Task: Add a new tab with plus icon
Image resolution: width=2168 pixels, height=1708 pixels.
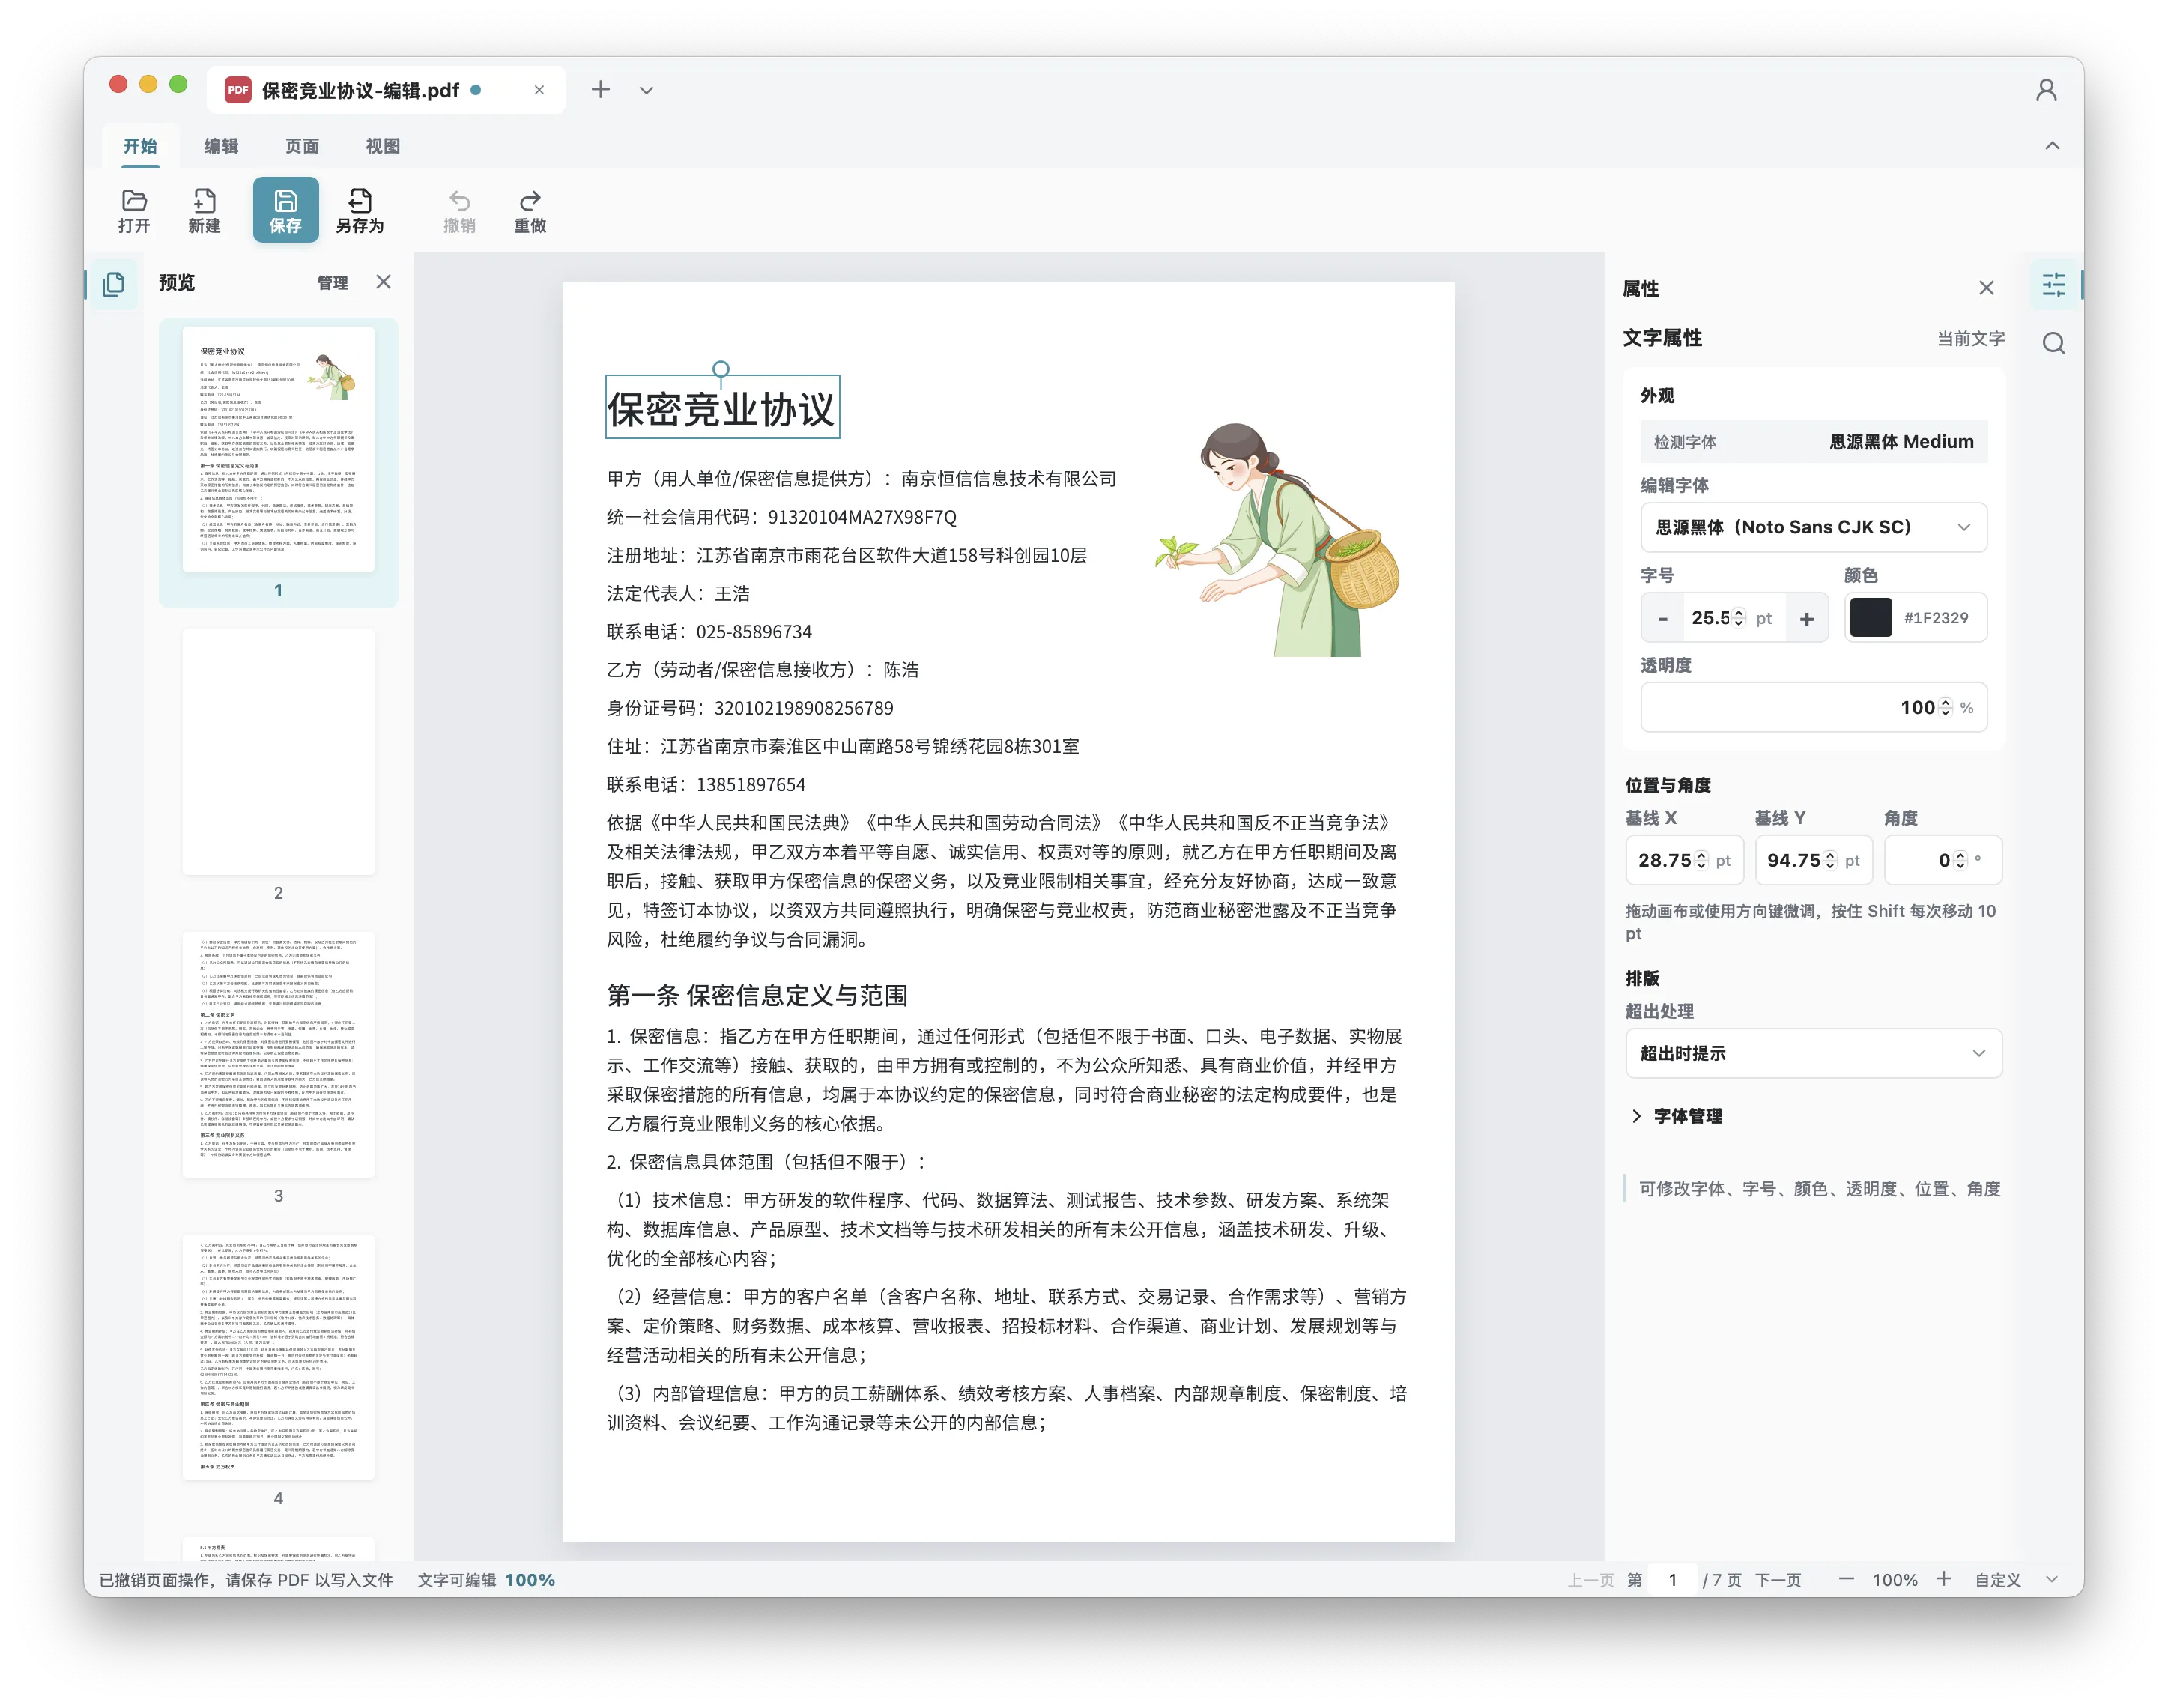Action: pyautogui.click(x=600, y=90)
